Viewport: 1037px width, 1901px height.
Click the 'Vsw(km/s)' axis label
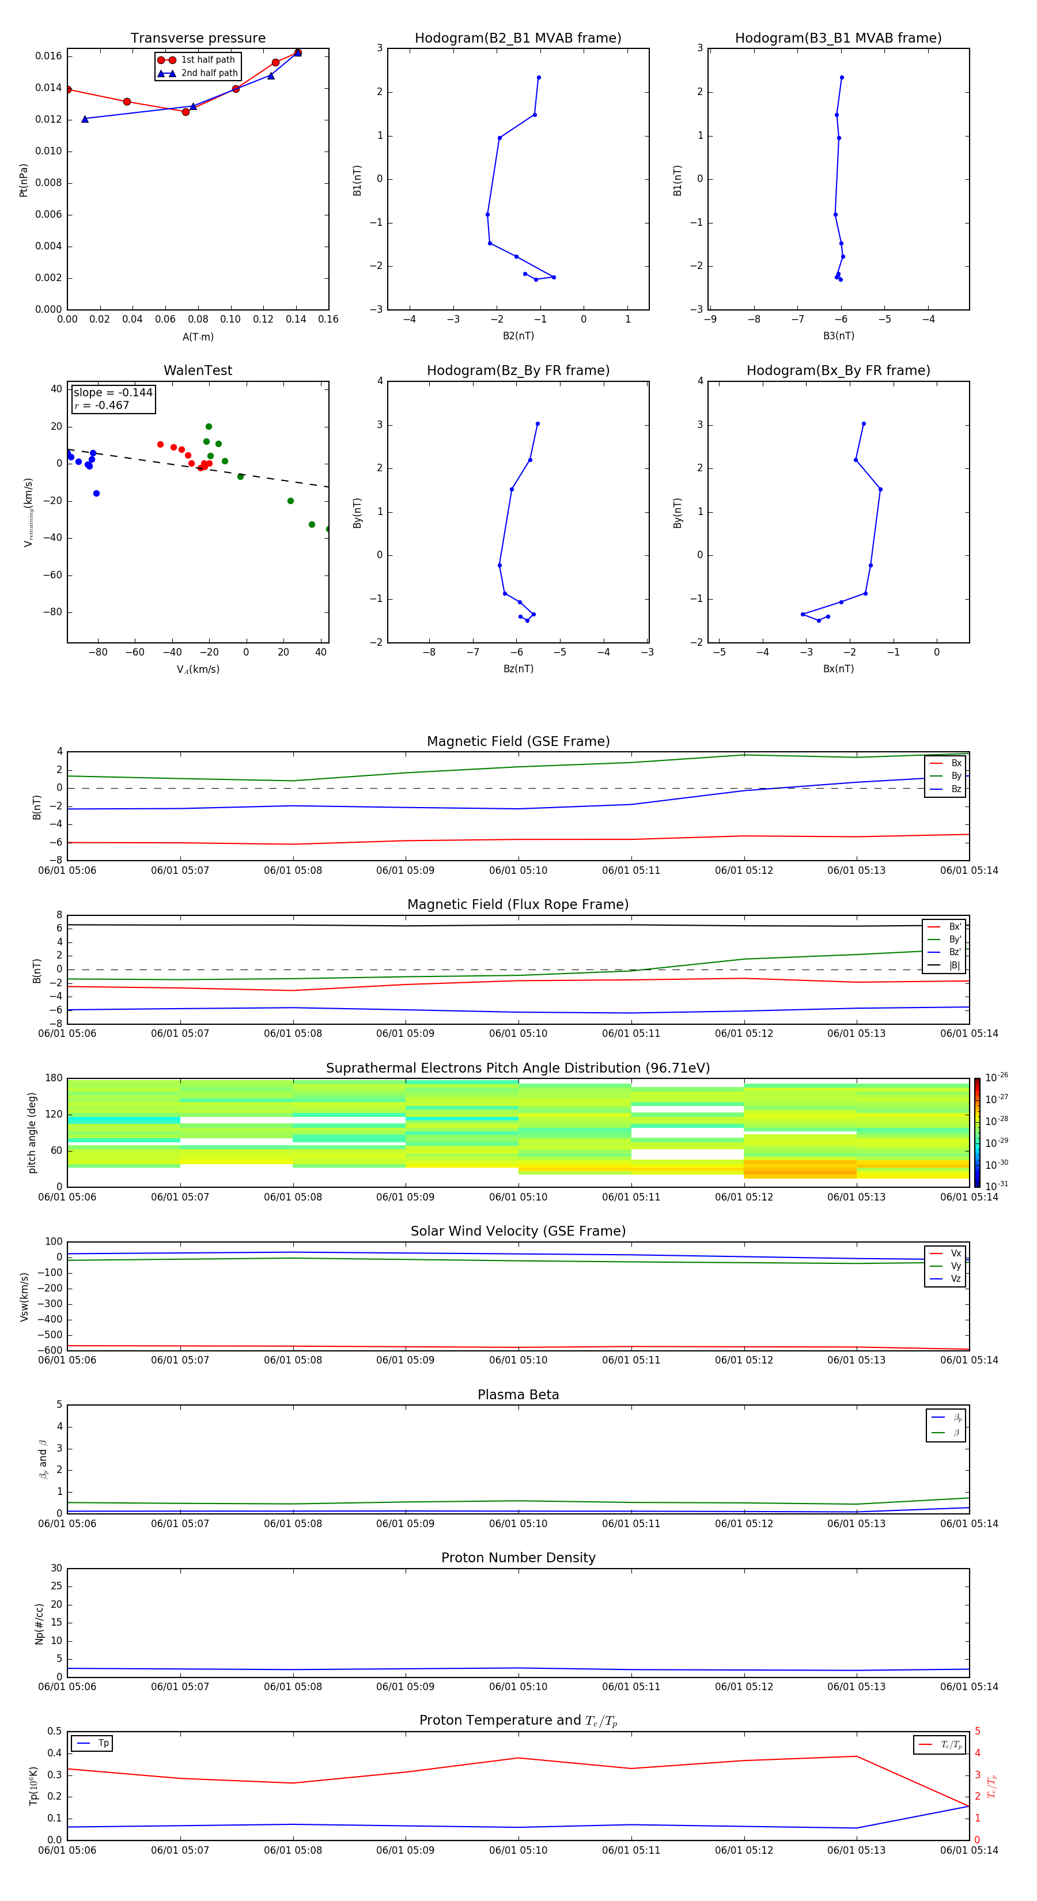pyautogui.click(x=24, y=1297)
